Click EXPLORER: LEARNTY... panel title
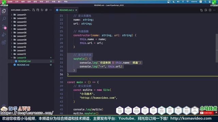 coord(21,10)
